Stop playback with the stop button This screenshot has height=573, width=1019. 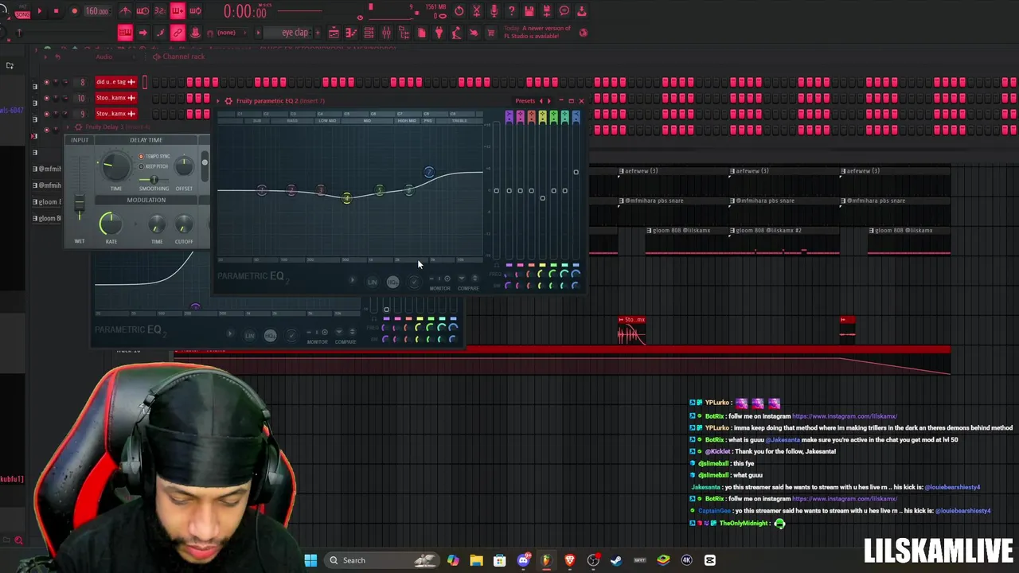click(56, 11)
